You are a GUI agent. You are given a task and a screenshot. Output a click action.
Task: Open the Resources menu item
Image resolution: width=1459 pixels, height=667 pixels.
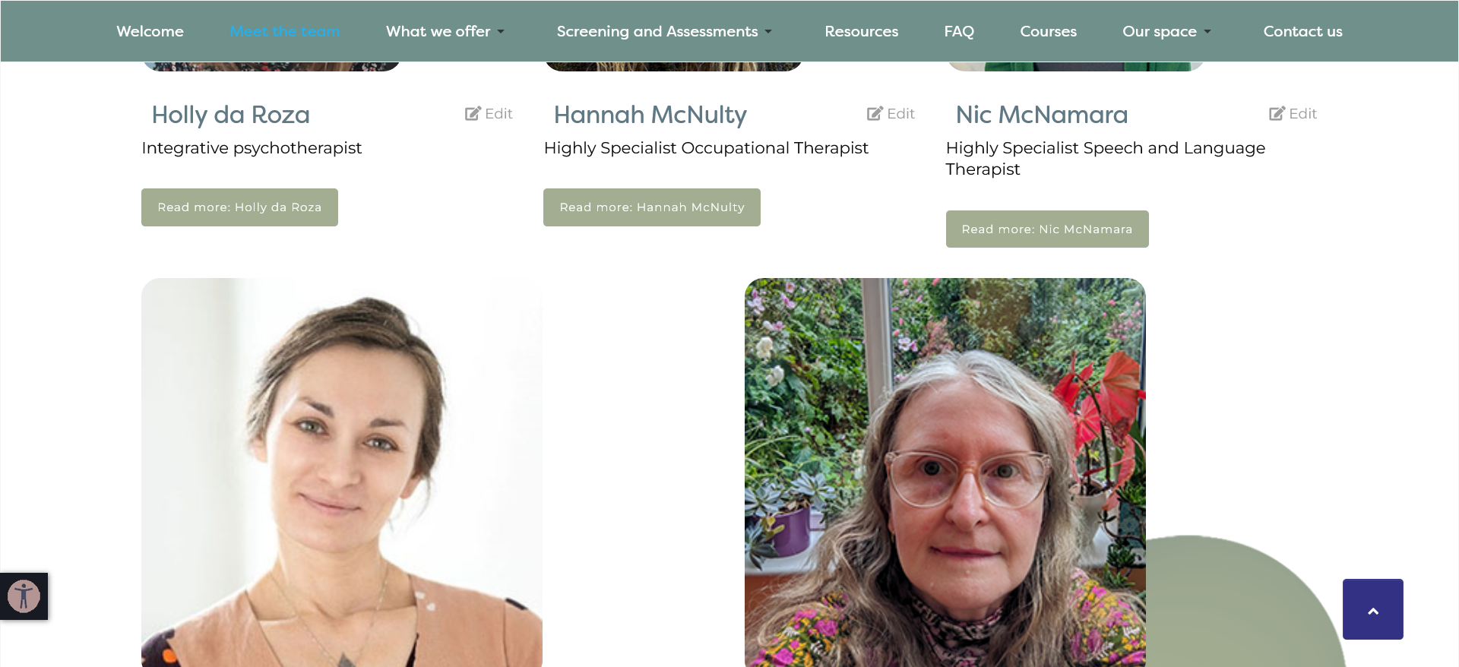click(x=861, y=31)
